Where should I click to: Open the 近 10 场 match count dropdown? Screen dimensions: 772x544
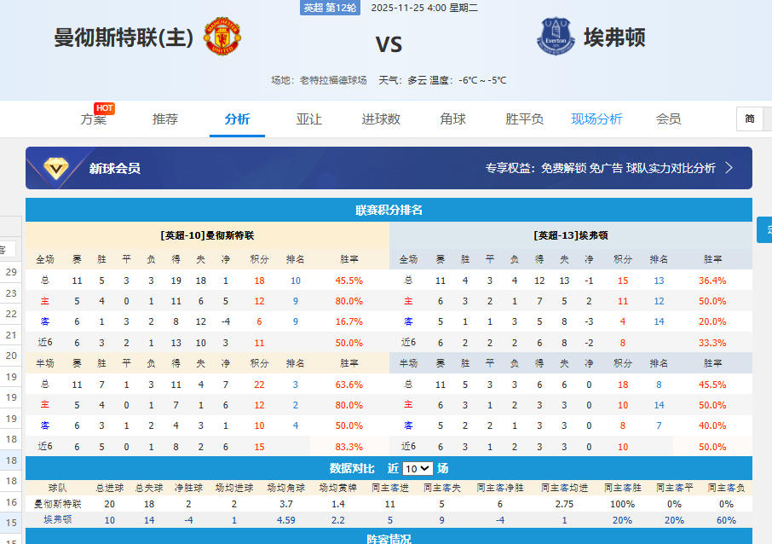(x=418, y=468)
